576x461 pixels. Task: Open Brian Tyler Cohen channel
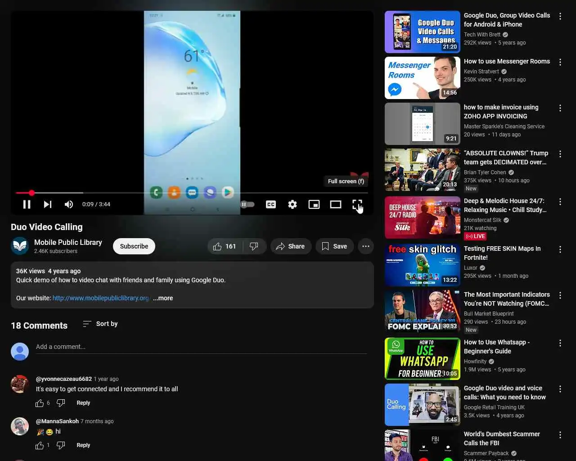(485, 172)
